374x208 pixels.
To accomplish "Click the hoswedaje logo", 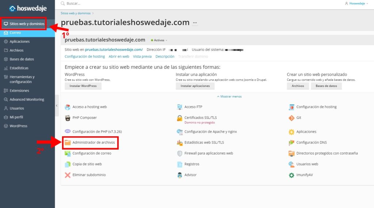I will [x=28, y=8].
